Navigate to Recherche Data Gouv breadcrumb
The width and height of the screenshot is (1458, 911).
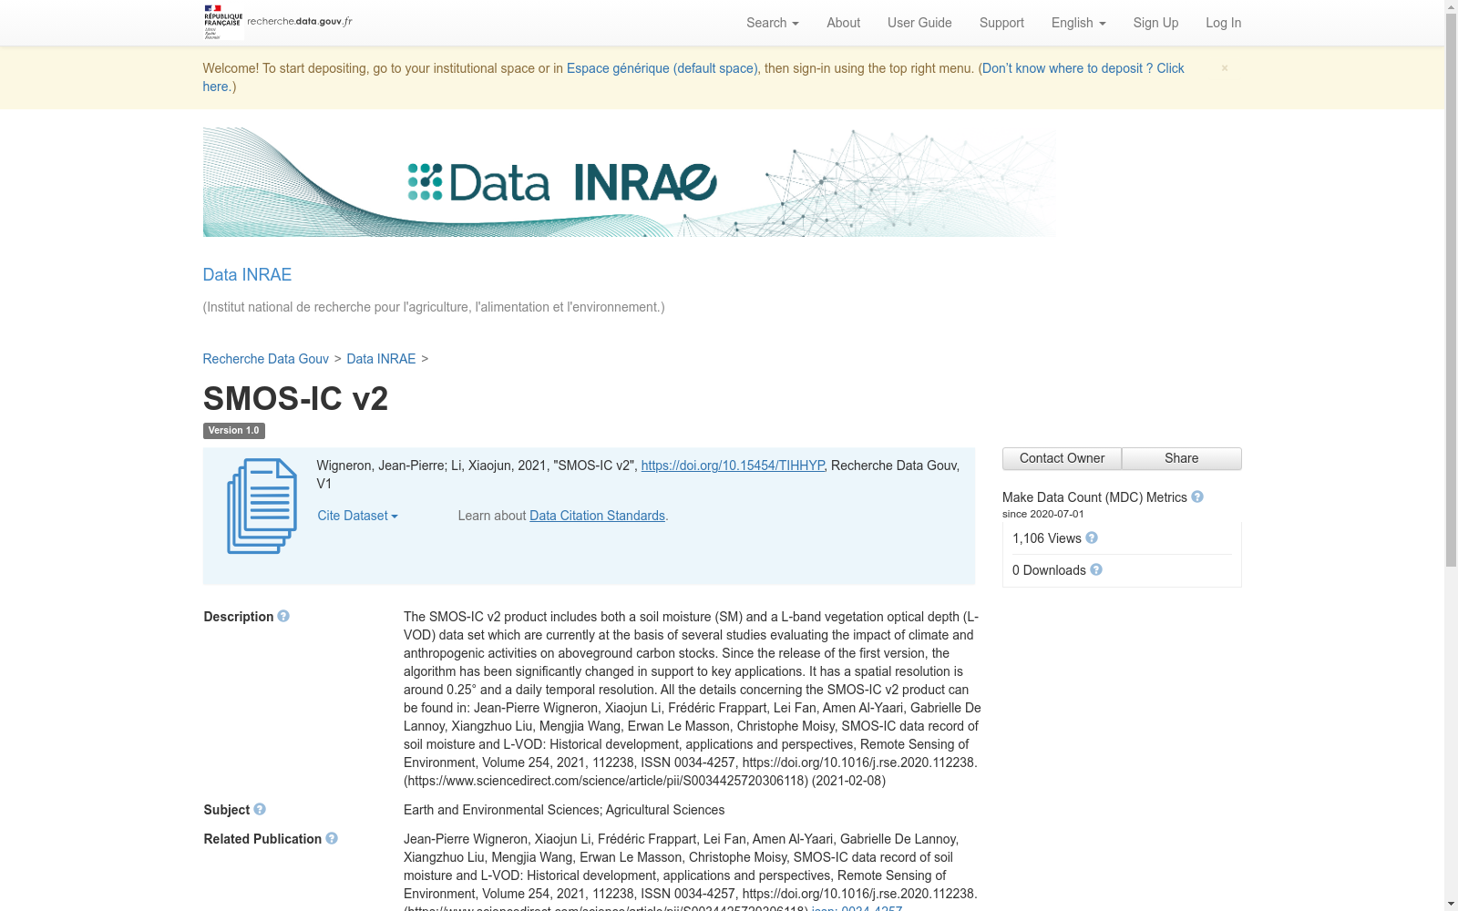pos(265,359)
